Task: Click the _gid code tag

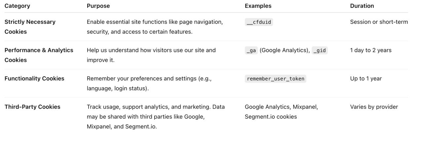Action: 320,51
